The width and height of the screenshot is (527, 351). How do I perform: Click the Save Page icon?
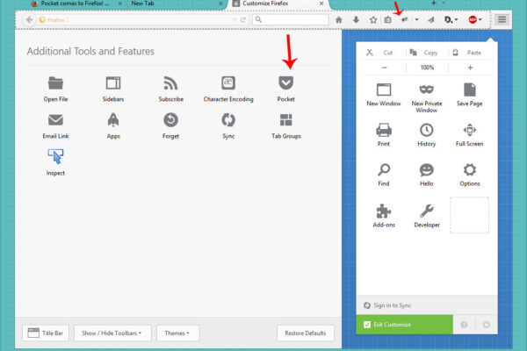tap(470, 90)
